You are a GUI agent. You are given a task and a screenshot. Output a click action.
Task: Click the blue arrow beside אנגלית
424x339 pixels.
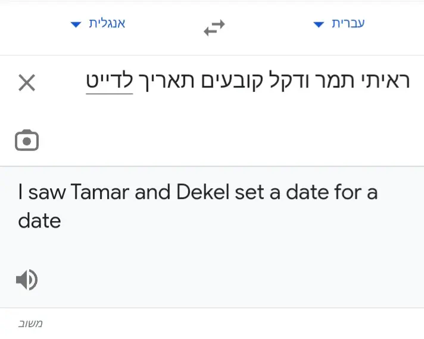[76, 24]
